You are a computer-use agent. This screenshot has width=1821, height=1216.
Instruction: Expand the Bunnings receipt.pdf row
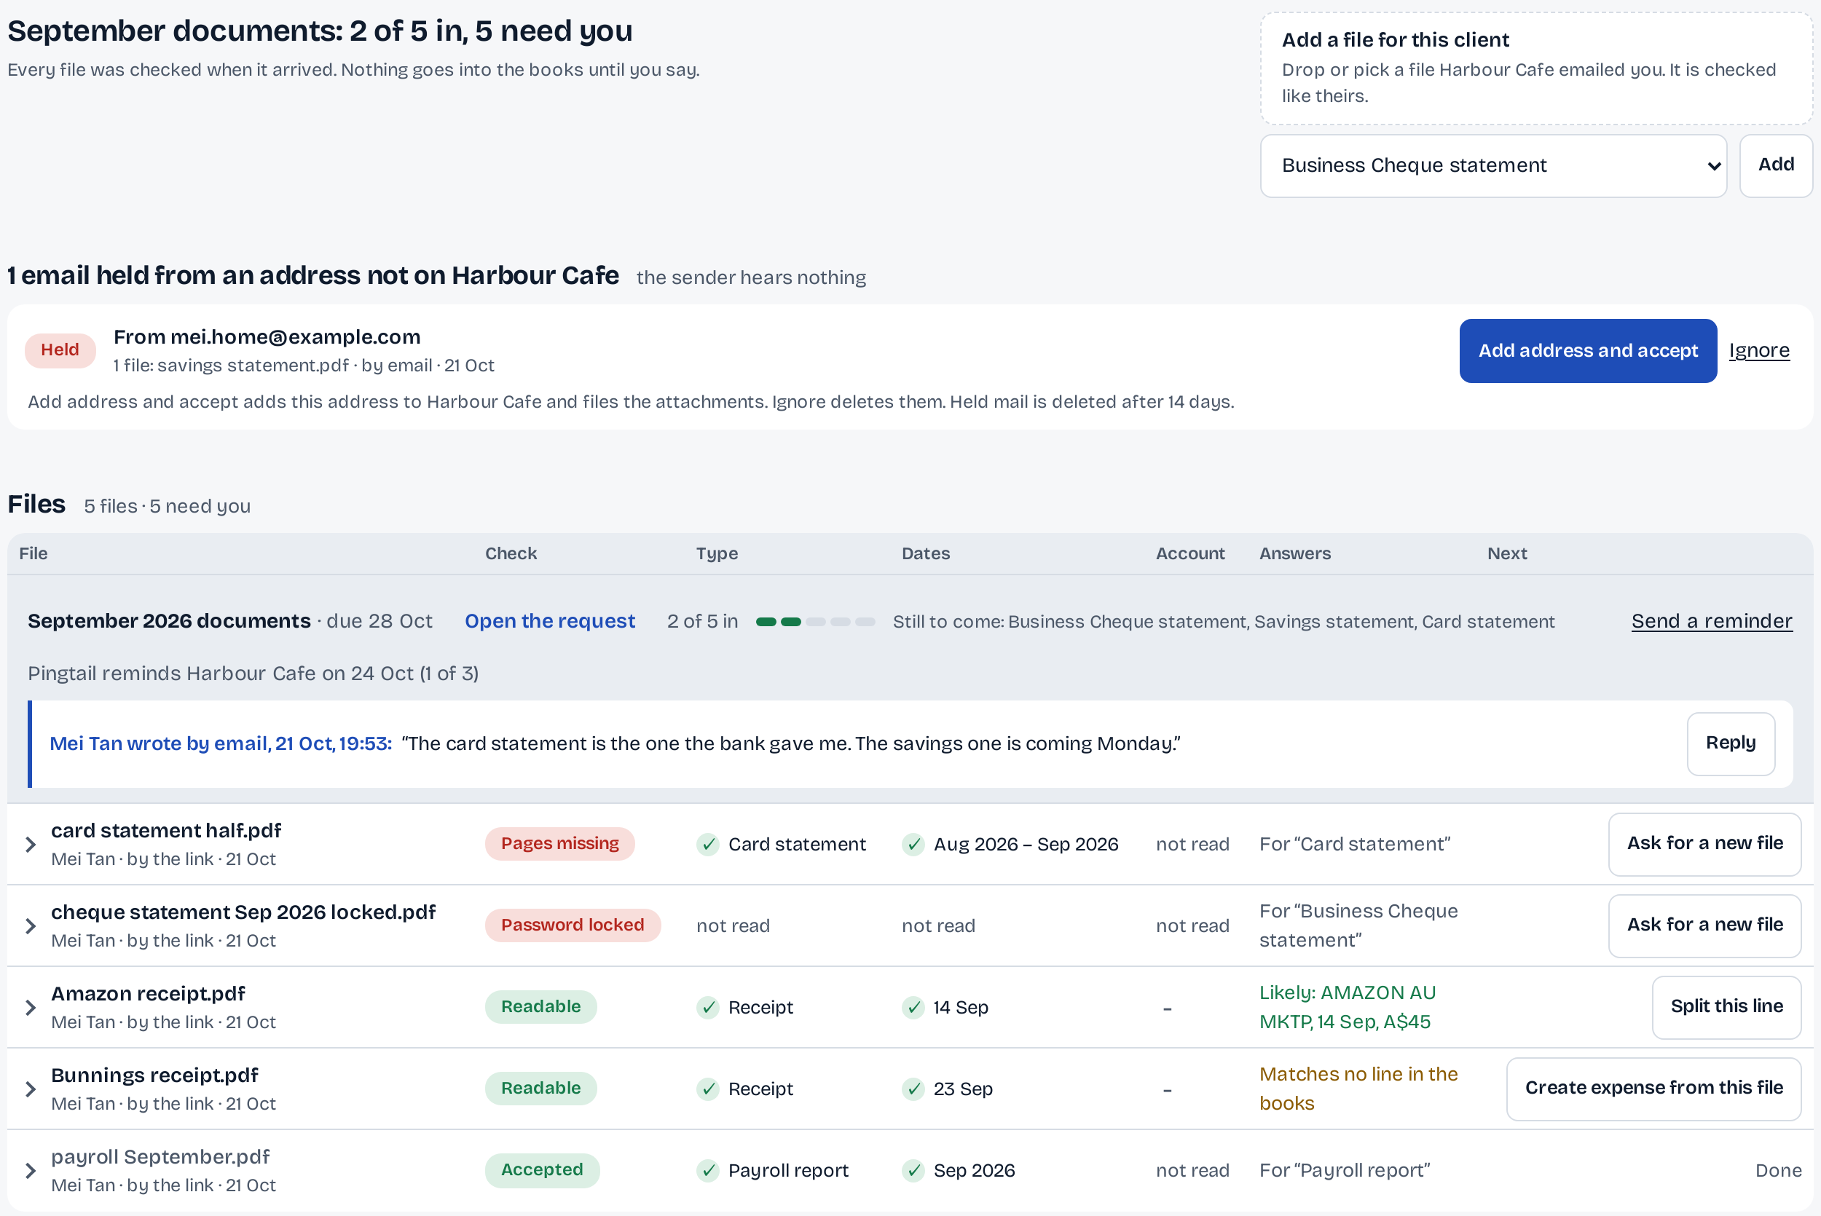pos(31,1089)
